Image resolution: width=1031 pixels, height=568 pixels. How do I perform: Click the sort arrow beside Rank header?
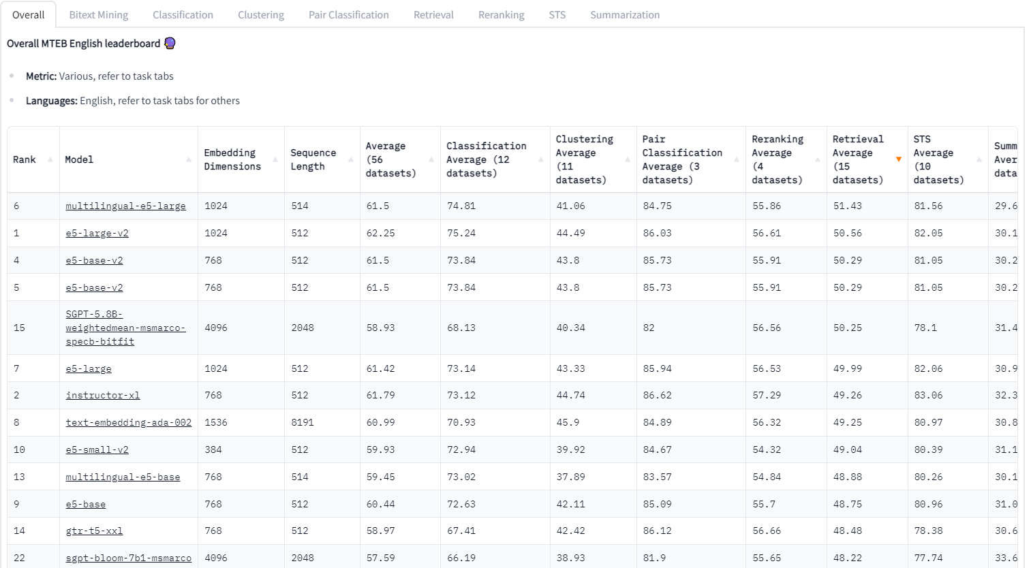pos(49,159)
